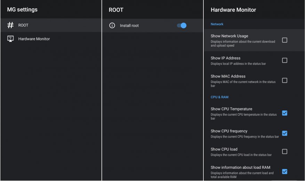Click the info icon next to Install root
This screenshot has width=305, height=181.
tap(112, 25)
